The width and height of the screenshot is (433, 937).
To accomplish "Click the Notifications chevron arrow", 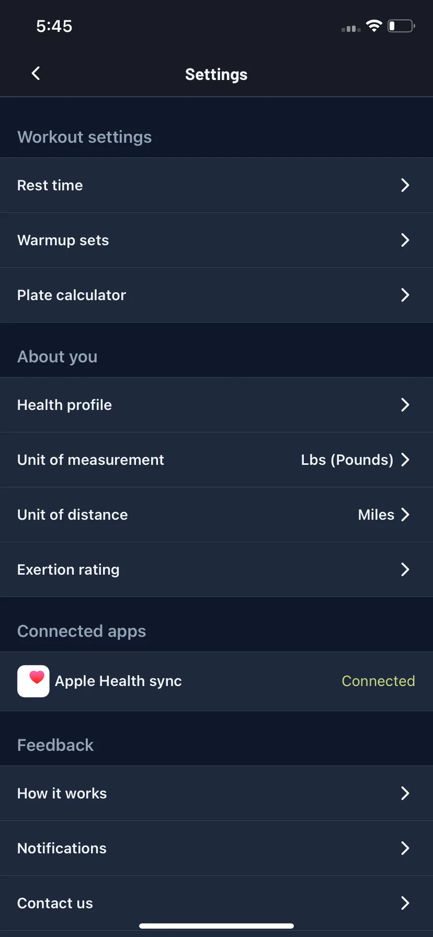I will coord(405,848).
